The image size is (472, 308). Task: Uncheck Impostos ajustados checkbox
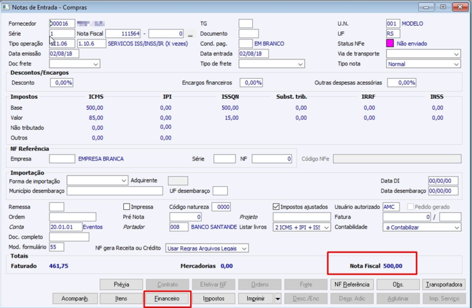[276, 207]
